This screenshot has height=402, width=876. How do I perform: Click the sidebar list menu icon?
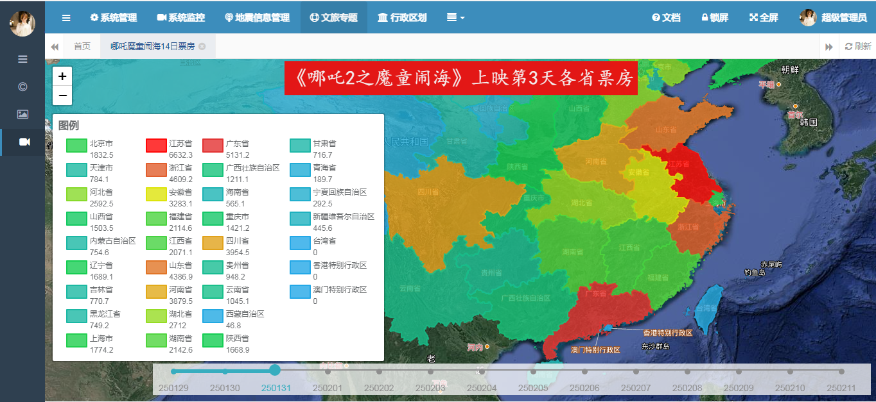(x=22, y=59)
